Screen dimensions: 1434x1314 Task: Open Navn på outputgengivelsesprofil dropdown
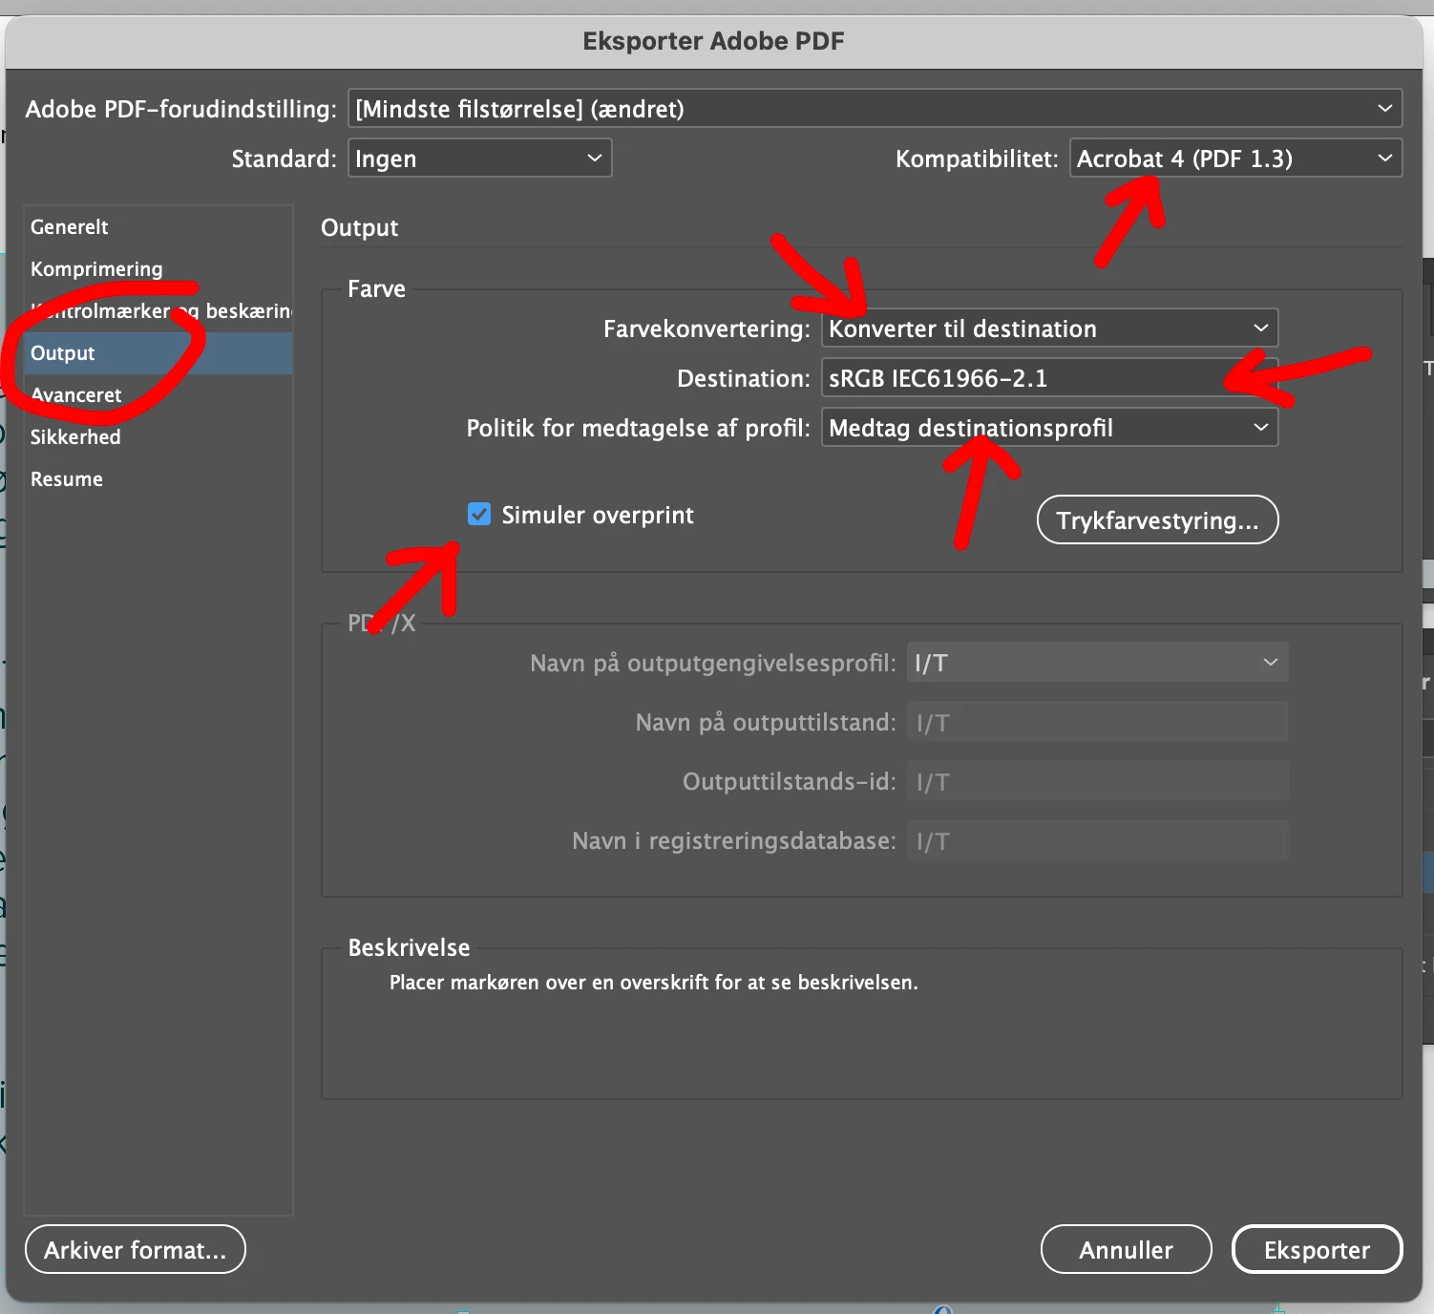1097,663
